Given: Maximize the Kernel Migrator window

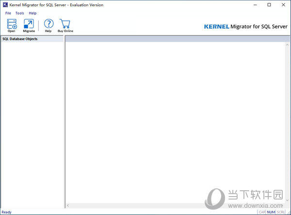Looking at the screenshot, I should coord(269,5).
